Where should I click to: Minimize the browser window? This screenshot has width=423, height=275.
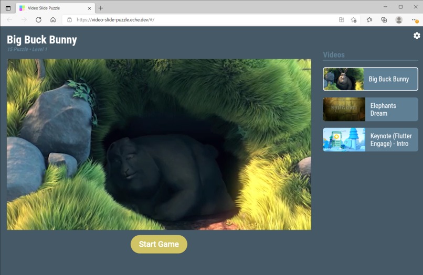385,7
